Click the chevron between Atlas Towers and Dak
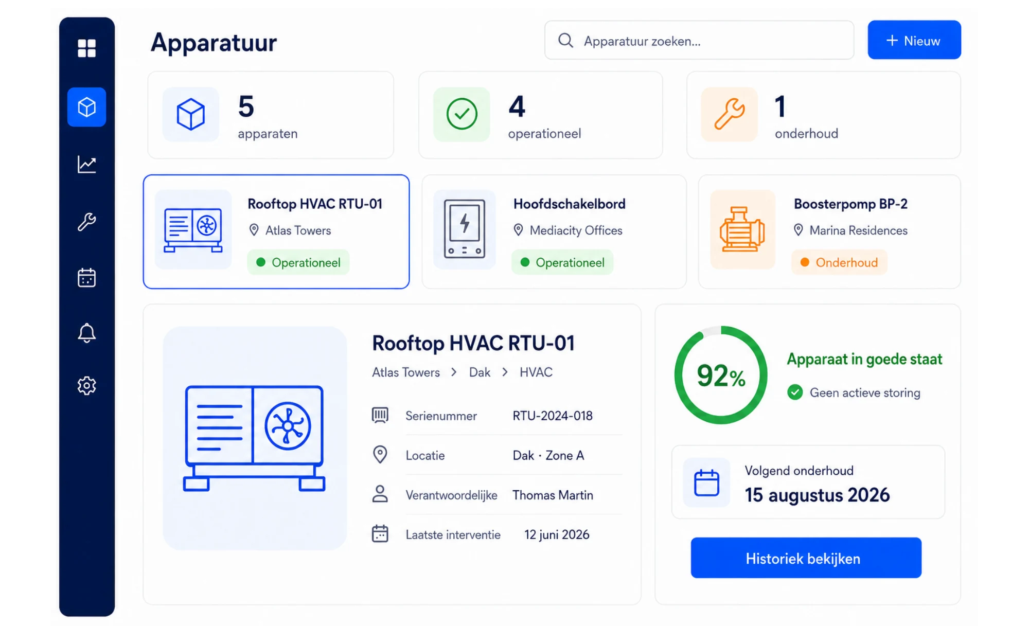The image size is (1029, 626). coord(454,372)
